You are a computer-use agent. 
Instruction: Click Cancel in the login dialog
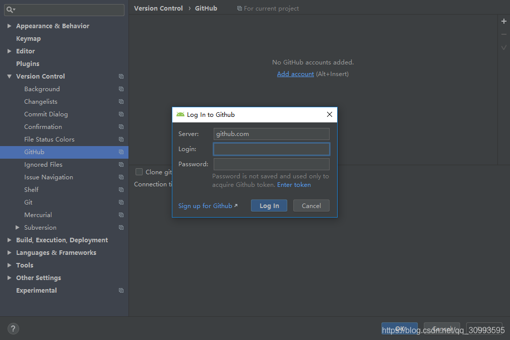point(311,206)
